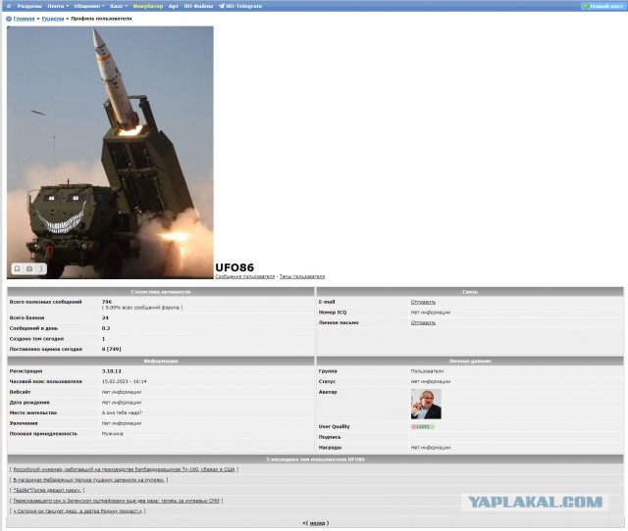628x531 pixels.
Task: Click the user avatar thumbnail
Action: (x=426, y=405)
